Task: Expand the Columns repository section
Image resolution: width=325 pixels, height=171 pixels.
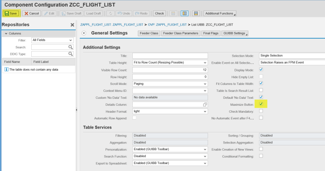Action: 5,34
